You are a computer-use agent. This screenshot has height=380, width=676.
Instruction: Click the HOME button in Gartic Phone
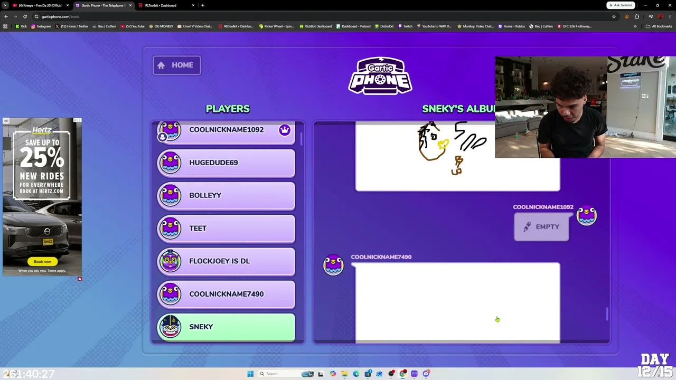click(177, 65)
